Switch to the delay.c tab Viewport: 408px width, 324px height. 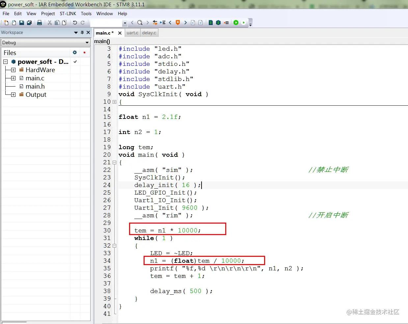(x=149, y=33)
